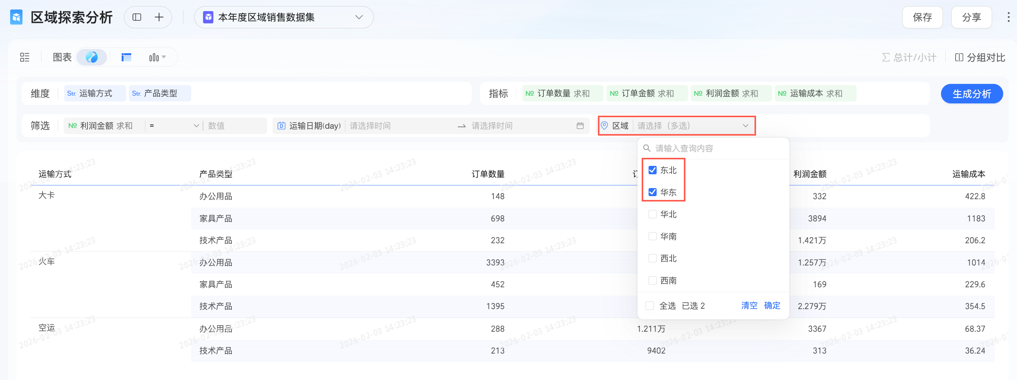Viewport: 1017px width, 380px height.
Task: Click the 利润金额 求和 filter field
Action: (104, 126)
